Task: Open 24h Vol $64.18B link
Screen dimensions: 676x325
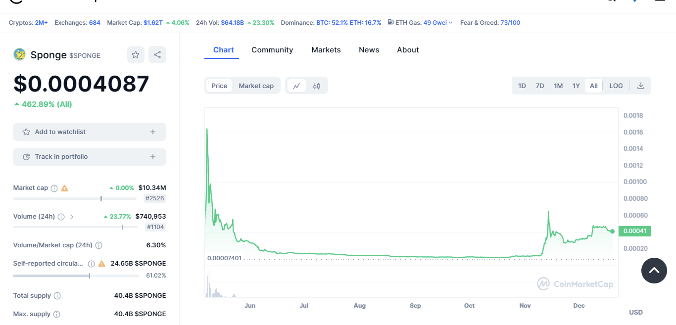Action: (x=233, y=23)
